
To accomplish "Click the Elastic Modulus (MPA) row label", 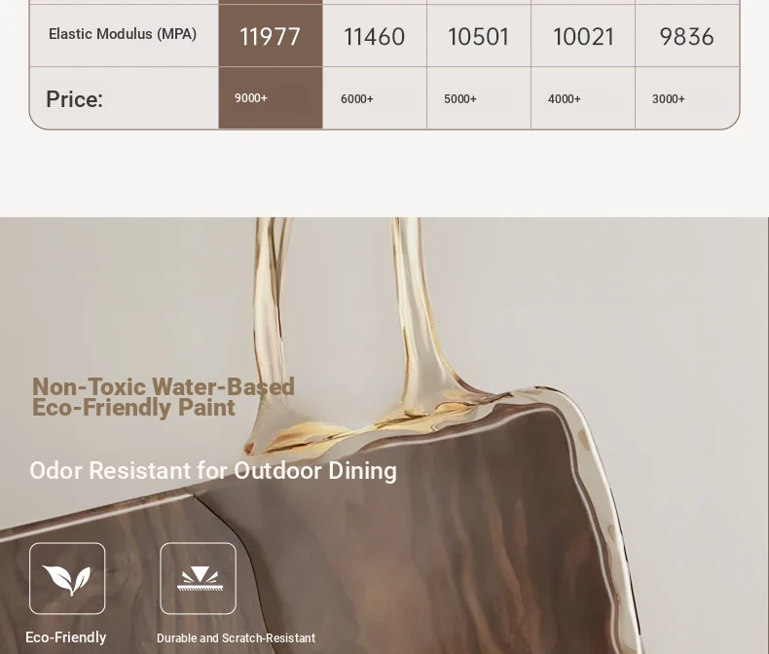I will coord(123,34).
